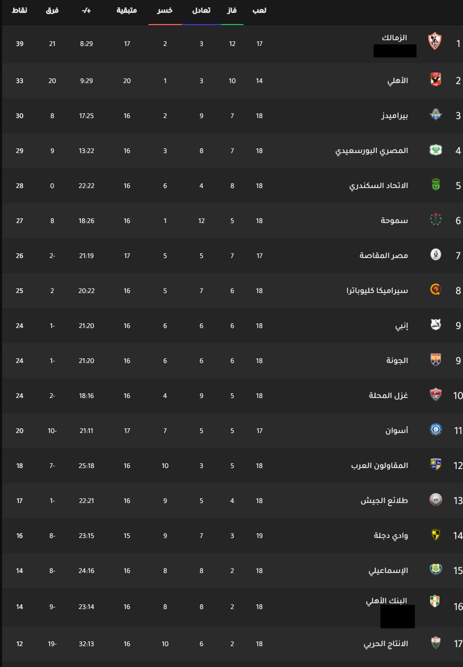Select the Smouha club logo
The image size is (463, 667).
tap(435, 220)
